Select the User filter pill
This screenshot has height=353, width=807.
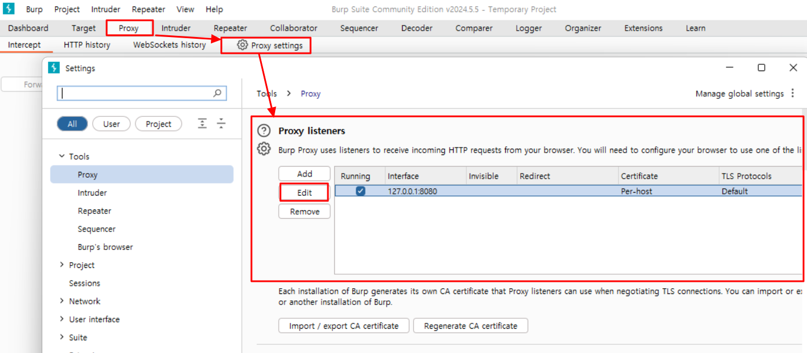click(111, 124)
